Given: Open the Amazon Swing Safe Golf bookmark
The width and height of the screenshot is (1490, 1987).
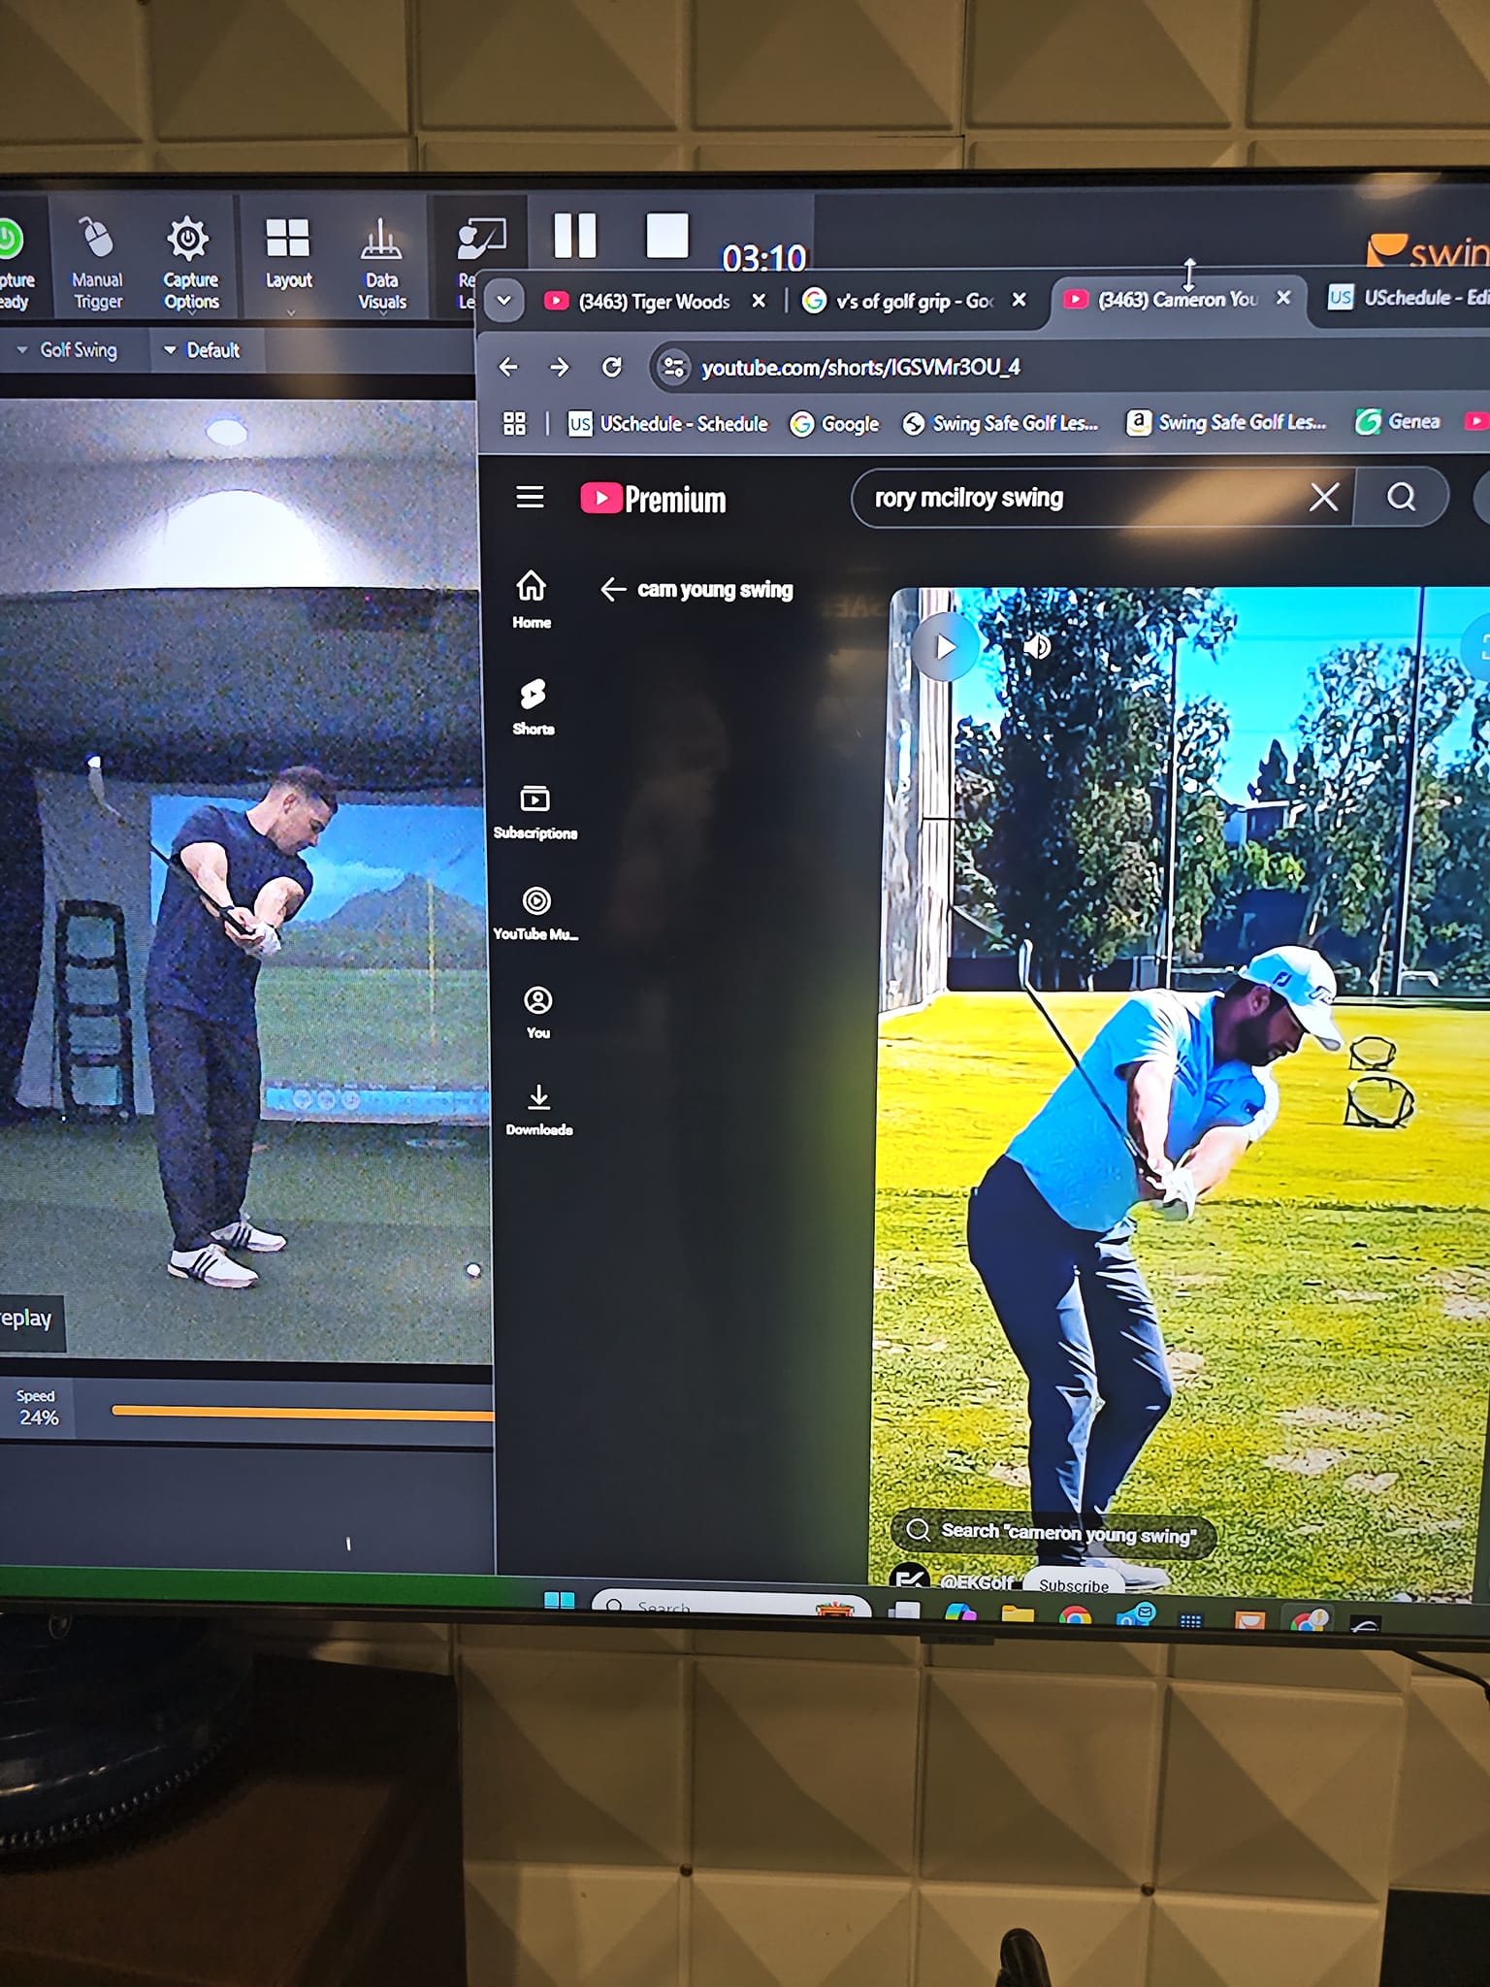Looking at the screenshot, I should 1225,422.
